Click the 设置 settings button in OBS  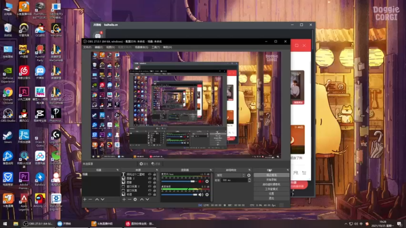click(272, 194)
